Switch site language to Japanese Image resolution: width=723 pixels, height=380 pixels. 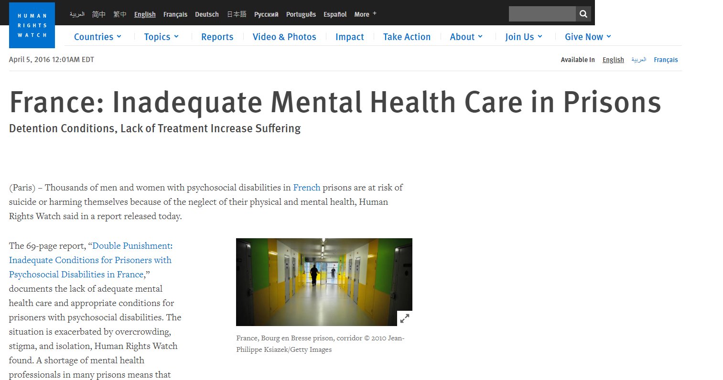tap(237, 14)
